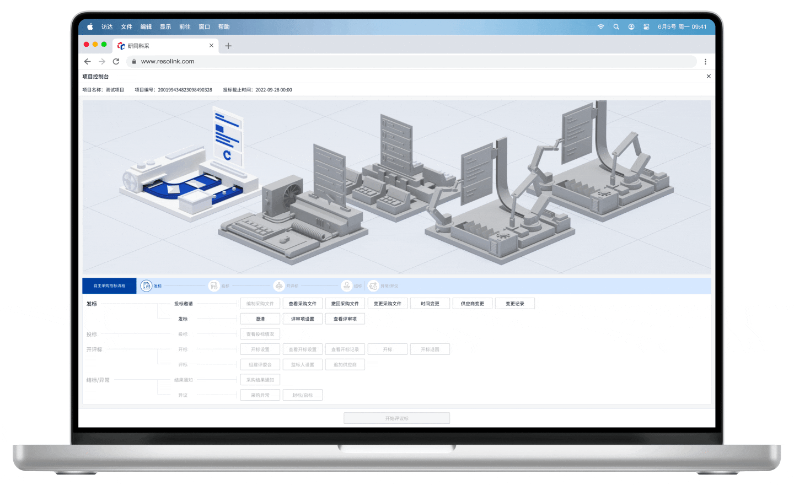This screenshot has width=794, height=485.
Task: Click the 查看开标设置 button
Action: 303,349
